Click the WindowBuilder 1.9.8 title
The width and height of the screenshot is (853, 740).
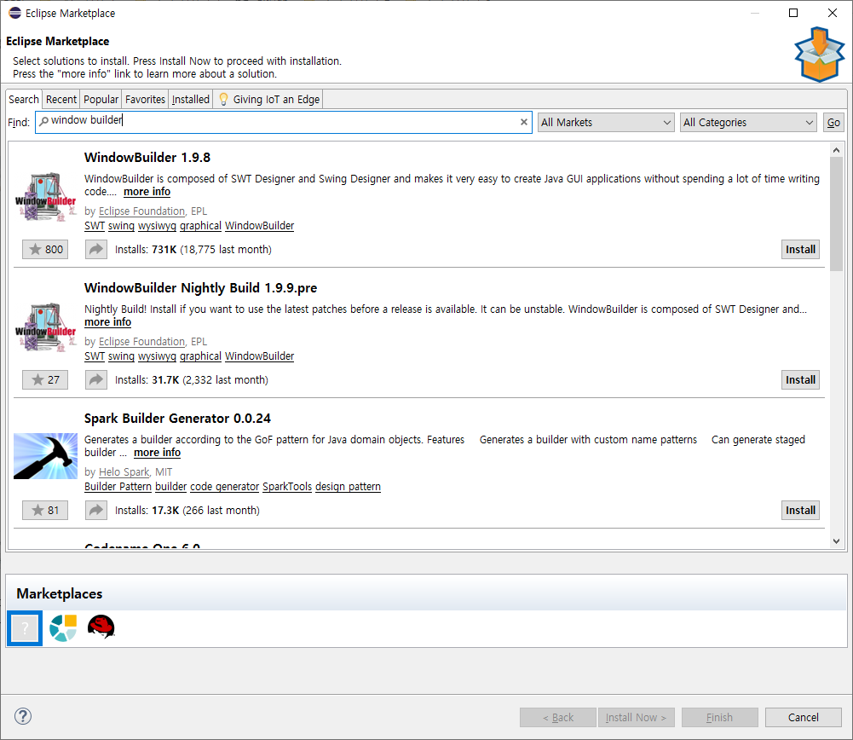(147, 157)
